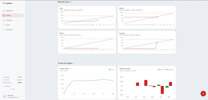Click the Savings rate value 67.7%
This screenshot has height=100, width=208.
click(20, 77)
